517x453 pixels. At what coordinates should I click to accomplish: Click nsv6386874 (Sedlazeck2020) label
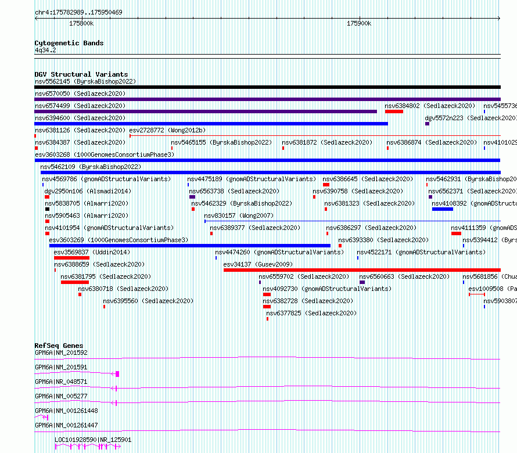432,142
